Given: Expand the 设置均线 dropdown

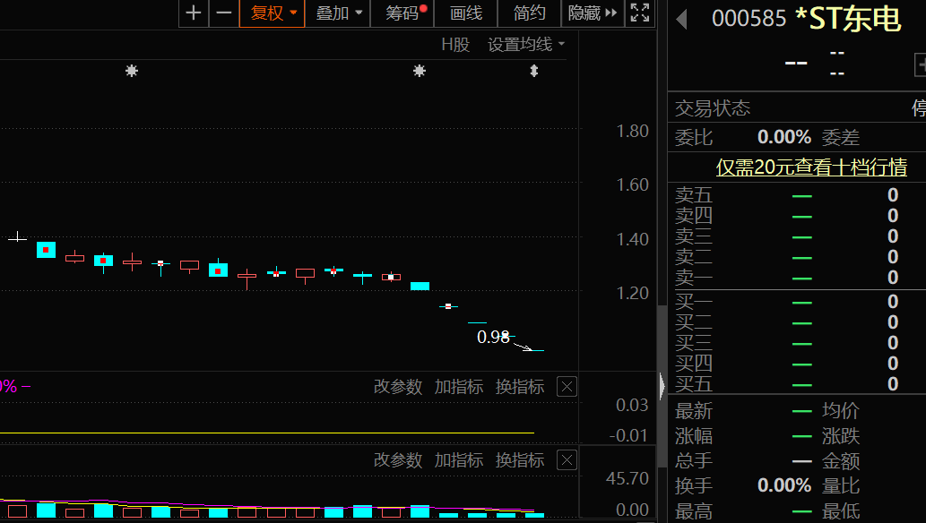Looking at the screenshot, I should click(x=526, y=45).
